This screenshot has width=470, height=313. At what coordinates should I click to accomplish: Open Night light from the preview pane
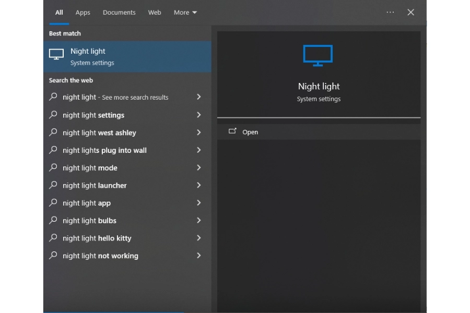[250, 132]
